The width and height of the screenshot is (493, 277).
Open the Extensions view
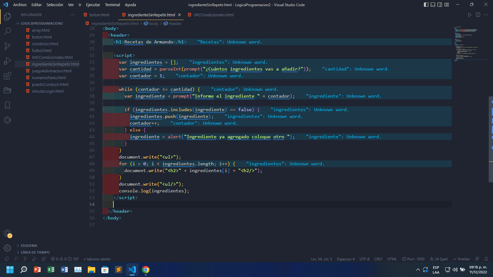pos(7,75)
